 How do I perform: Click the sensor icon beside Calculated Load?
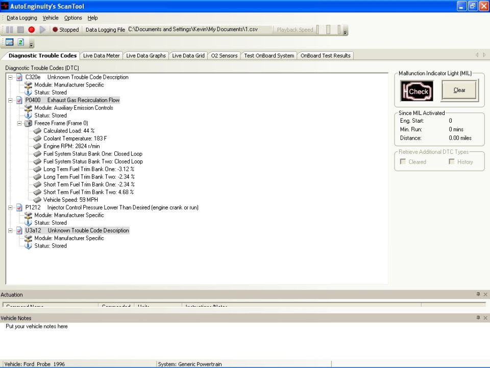(x=37, y=131)
